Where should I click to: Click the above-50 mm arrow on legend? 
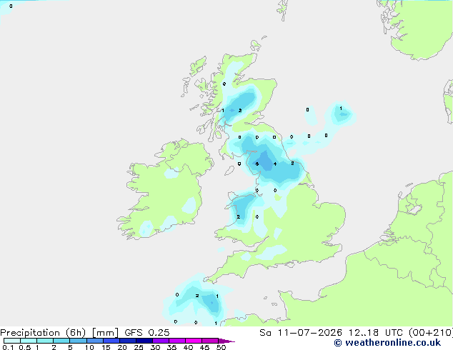(x=226, y=341)
